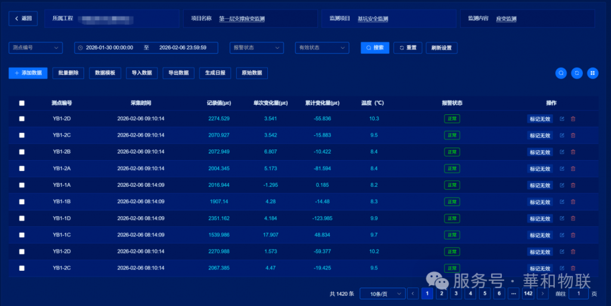Click the 第一层支撑应变监测 project name link
Image resolution: width=611 pixels, height=306 pixels.
tap(242, 18)
